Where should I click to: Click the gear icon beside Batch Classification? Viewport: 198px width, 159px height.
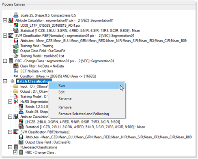pyautogui.click(x=12, y=81)
